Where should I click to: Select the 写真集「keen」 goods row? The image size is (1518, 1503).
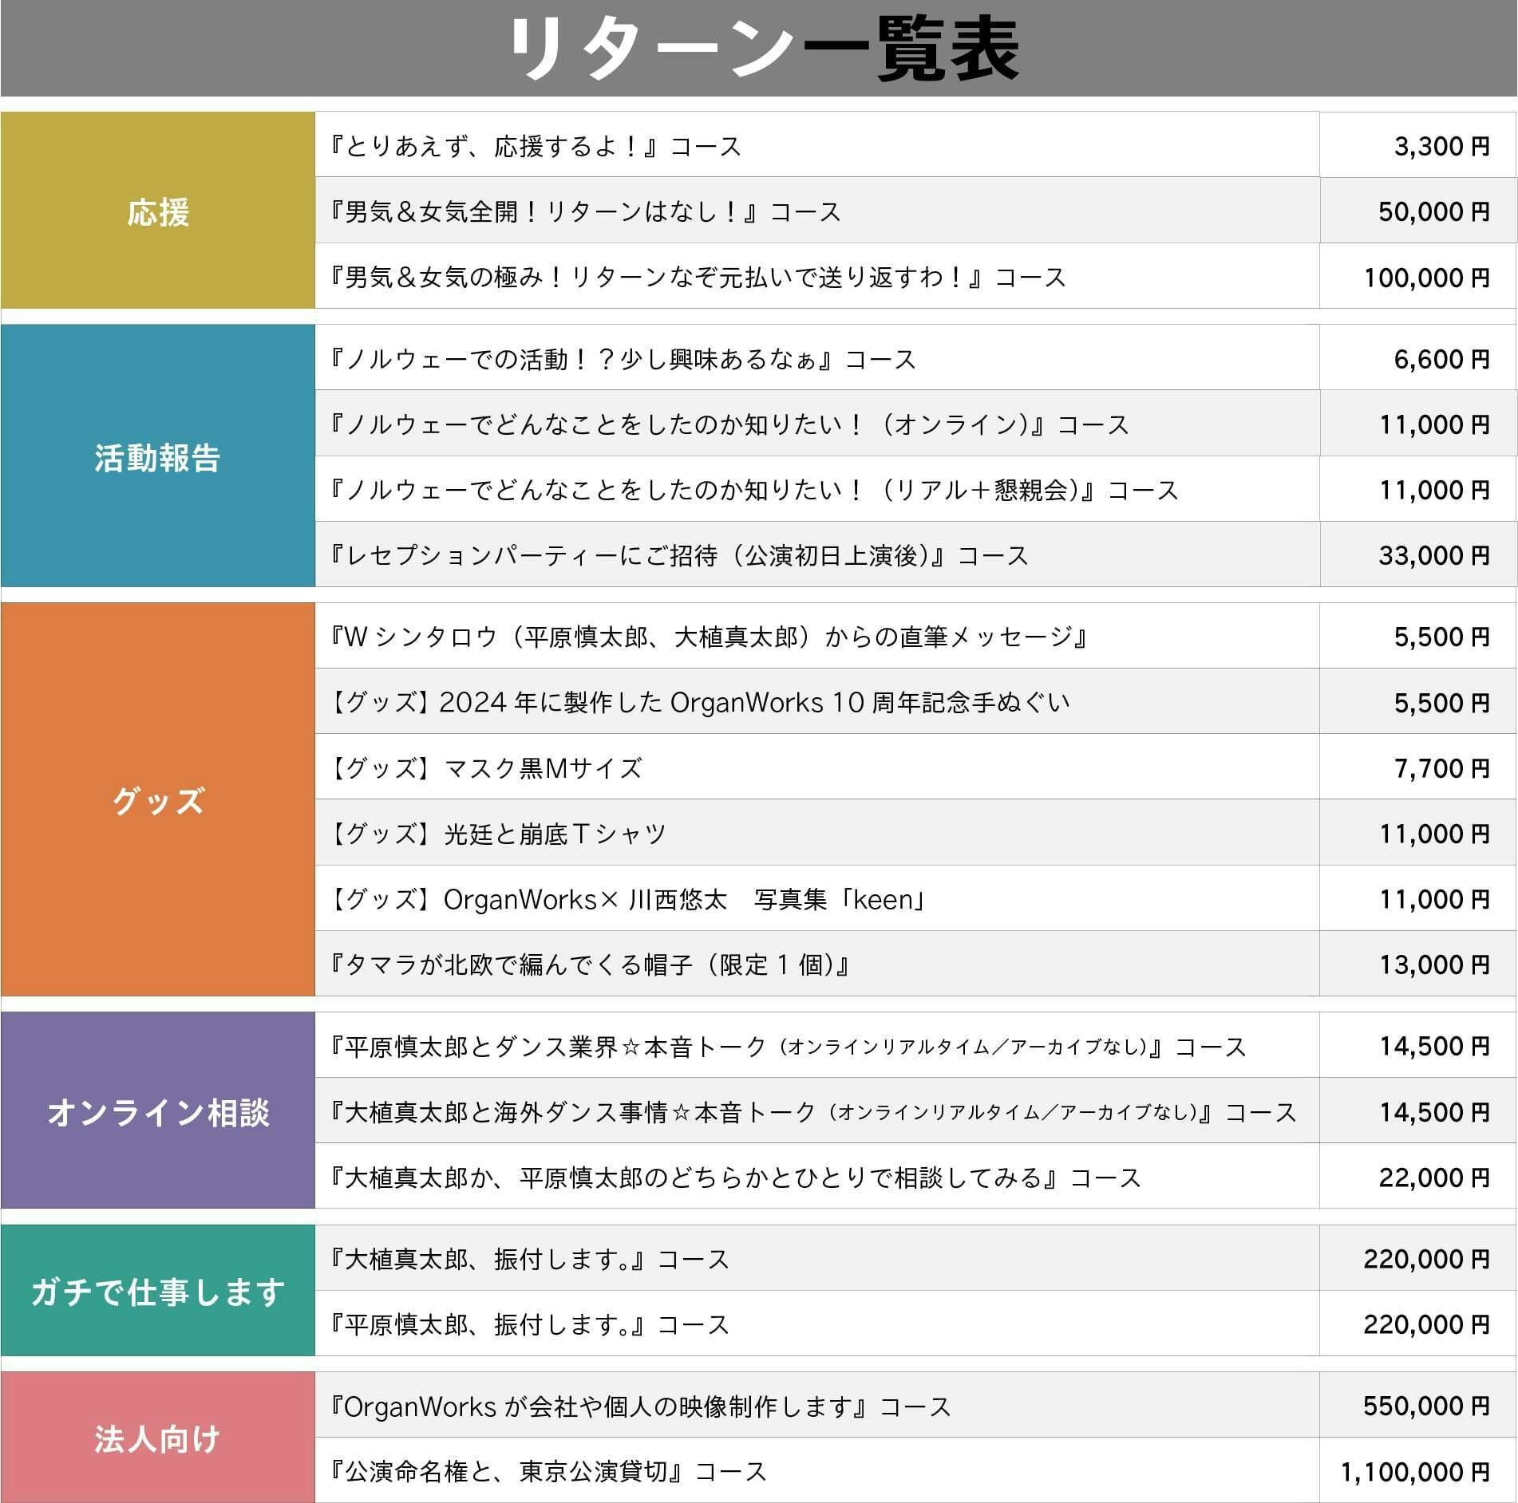627,899
